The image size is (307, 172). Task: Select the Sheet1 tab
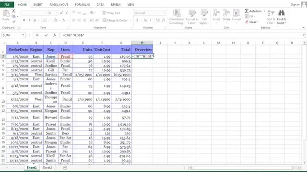[32, 168]
